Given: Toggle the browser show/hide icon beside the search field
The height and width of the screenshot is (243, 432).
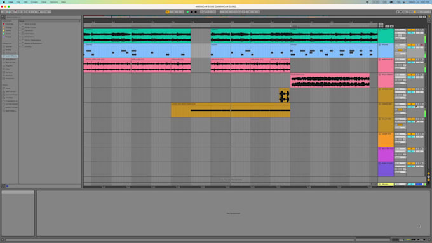Looking at the screenshot, I should pos(3,16).
